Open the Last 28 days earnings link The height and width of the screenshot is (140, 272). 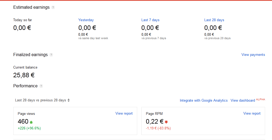[214, 20]
